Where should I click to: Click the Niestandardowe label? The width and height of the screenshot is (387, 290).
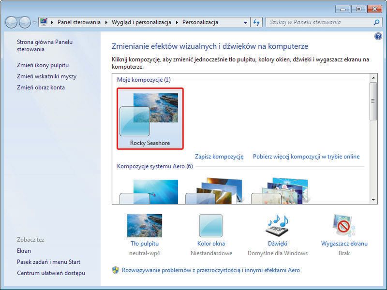(x=211, y=253)
